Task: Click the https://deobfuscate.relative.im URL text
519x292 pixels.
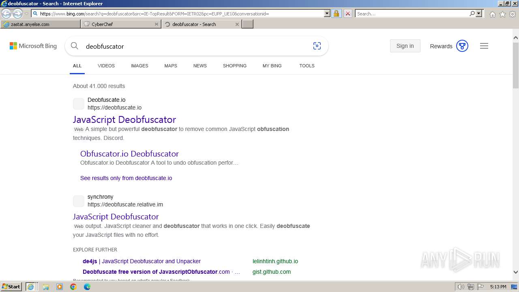Action: pyautogui.click(x=125, y=204)
